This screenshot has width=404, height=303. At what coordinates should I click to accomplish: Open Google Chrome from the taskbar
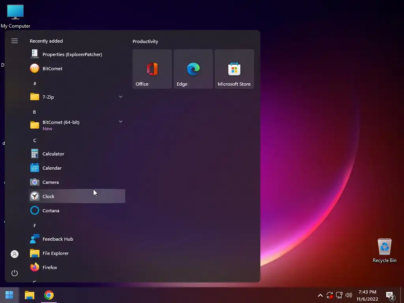click(x=49, y=295)
